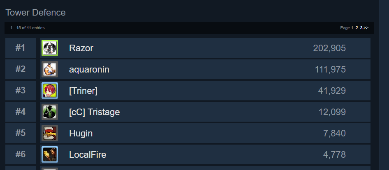Viewport: 389px width, 170px height.
Task: Select the Hugin player name
Action: (x=81, y=134)
